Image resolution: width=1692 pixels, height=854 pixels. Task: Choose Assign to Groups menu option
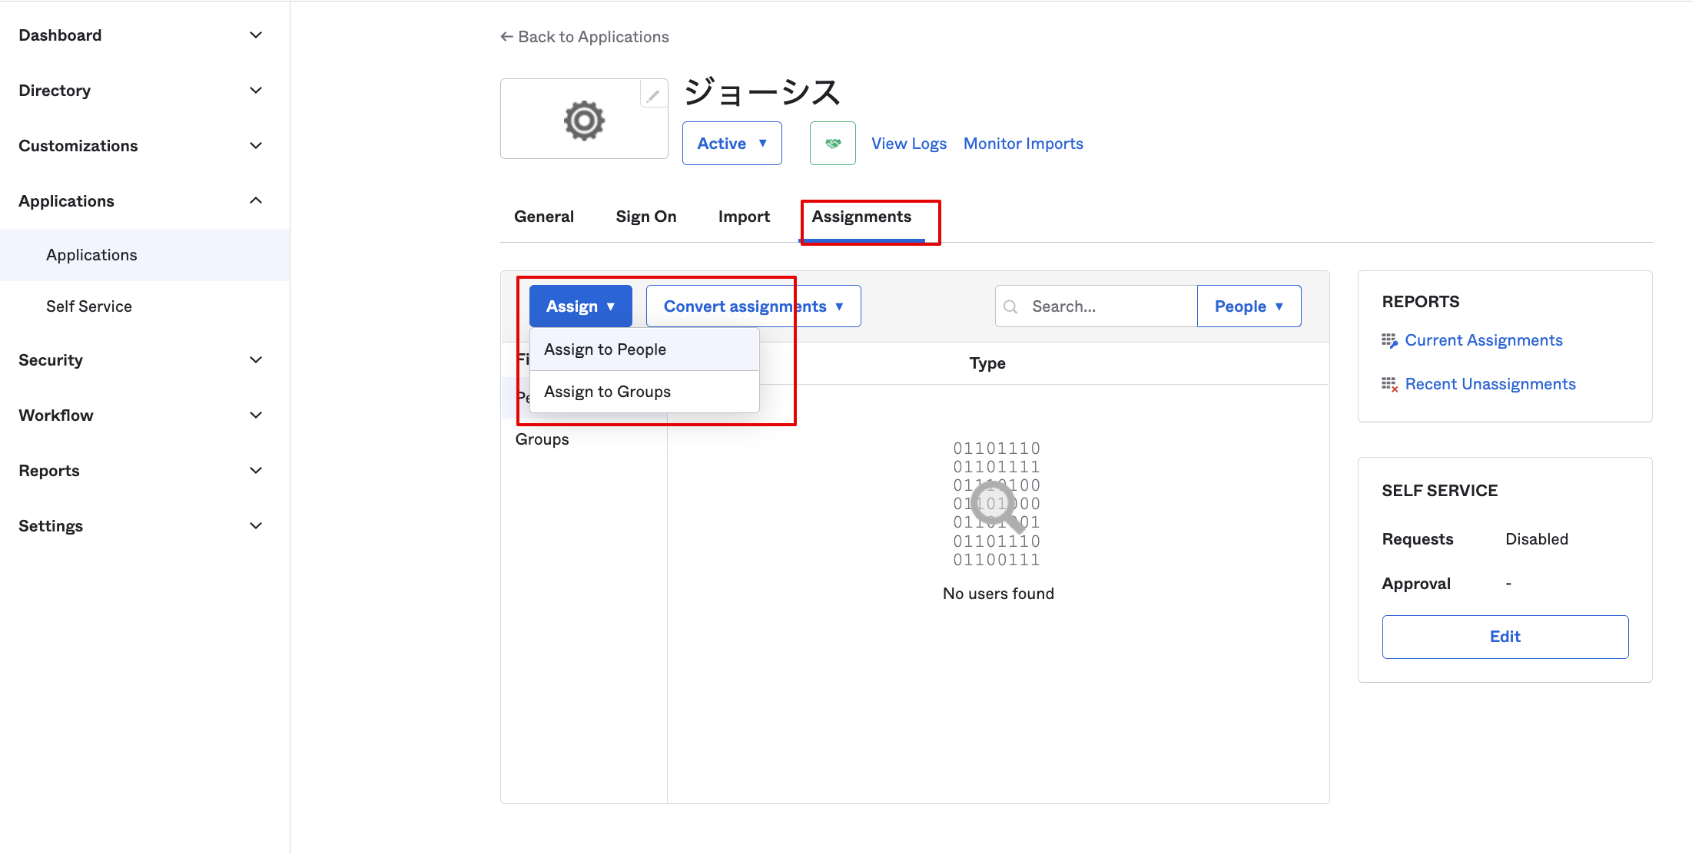tap(607, 392)
